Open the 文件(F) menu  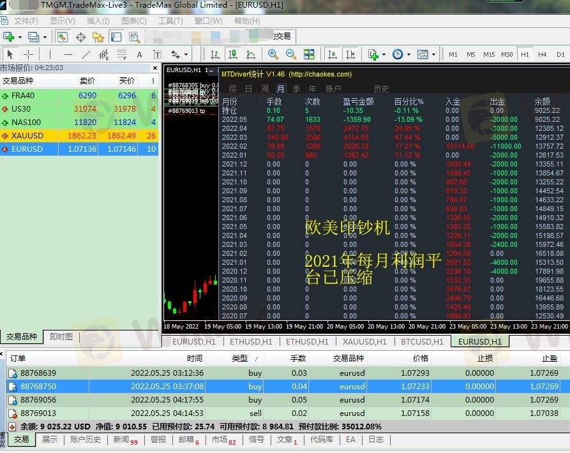click(x=26, y=21)
